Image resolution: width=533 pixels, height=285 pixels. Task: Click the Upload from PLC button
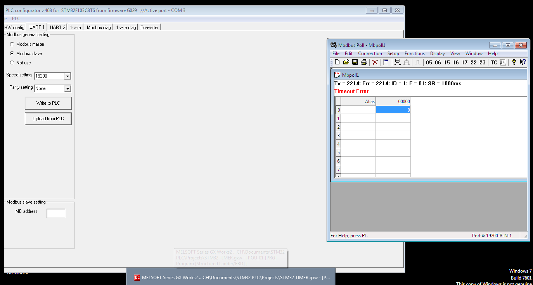pyautogui.click(x=48, y=119)
